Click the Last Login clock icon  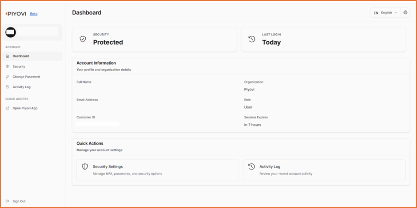coord(252,39)
